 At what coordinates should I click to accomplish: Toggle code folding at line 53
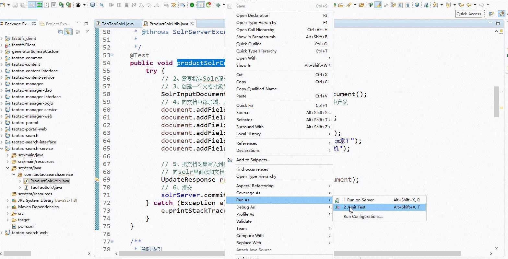[112, 55]
